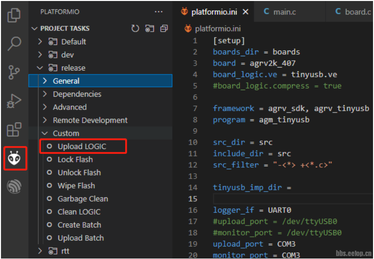
Task: Click the 'framework = agrv_sdk, agrv_tinyusb' line
Action: pos(291,109)
